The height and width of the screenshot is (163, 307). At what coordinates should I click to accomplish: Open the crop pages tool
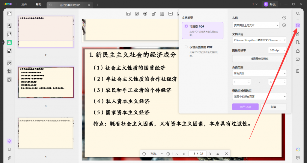click(x=9, y=71)
